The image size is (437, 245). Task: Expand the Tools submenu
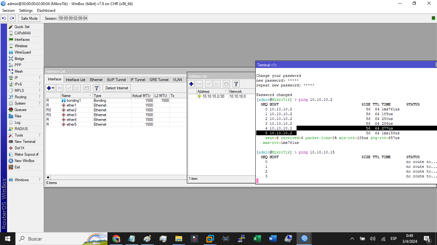pyautogui.click(x=40, y=135)
